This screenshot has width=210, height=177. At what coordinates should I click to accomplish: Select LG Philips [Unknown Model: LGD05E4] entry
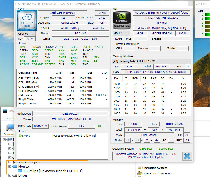tap(53, 171)
